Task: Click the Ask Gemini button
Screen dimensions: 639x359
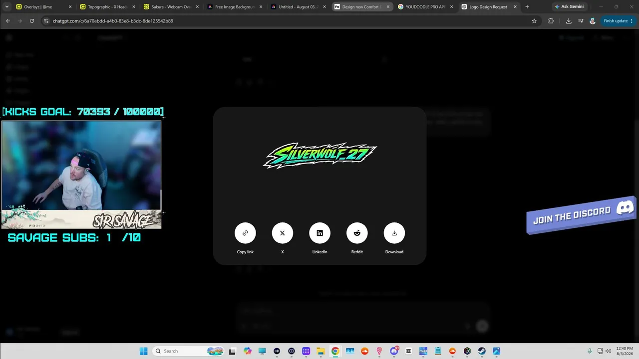Action: (569, 7)
